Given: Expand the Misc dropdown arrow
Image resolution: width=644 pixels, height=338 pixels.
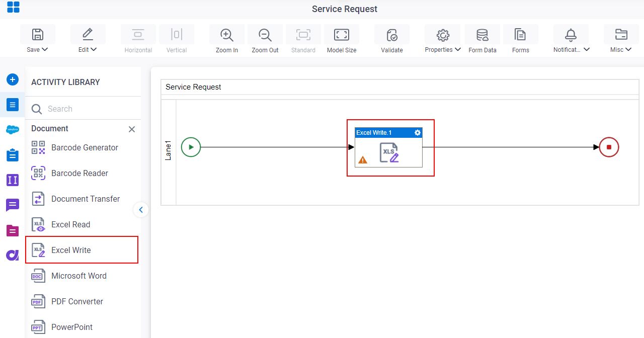Looking at the screenshot, I should coord(628,50).
